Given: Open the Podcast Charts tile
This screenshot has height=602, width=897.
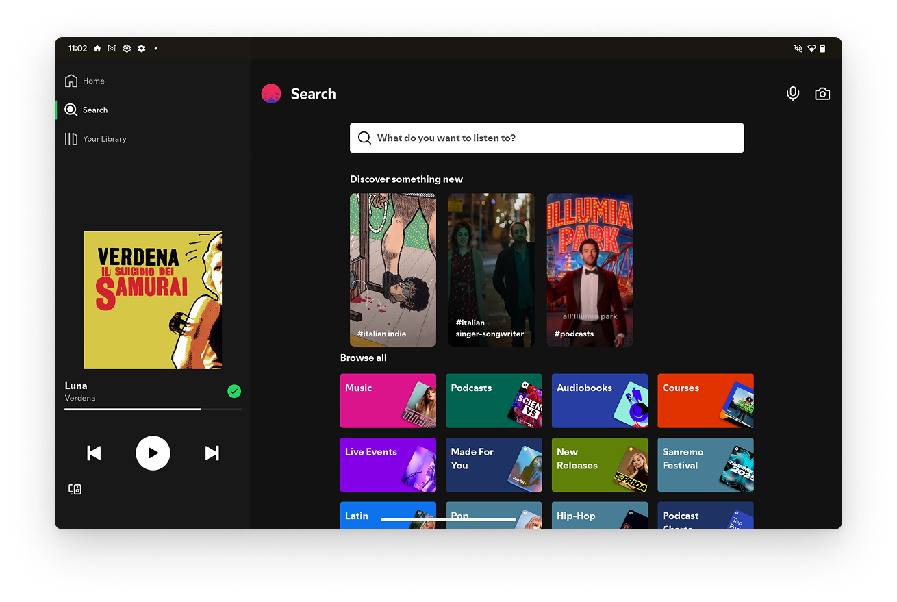Looking at the screenshot, I should click(x=705, y=515).
